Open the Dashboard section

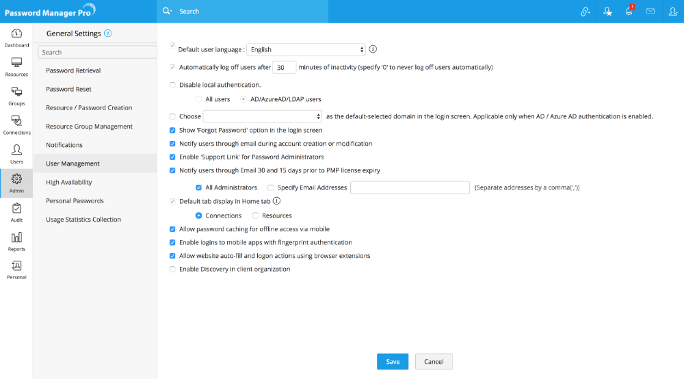click(16, 38)
